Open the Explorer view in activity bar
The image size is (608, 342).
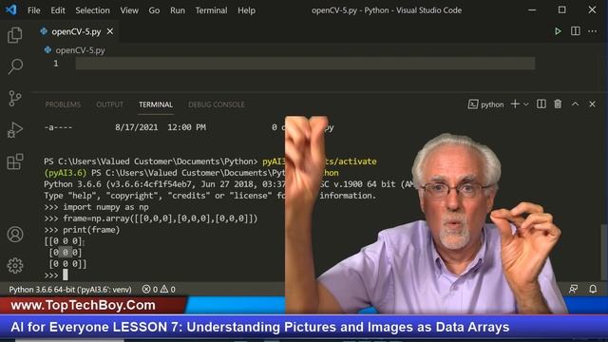[15, 35]
